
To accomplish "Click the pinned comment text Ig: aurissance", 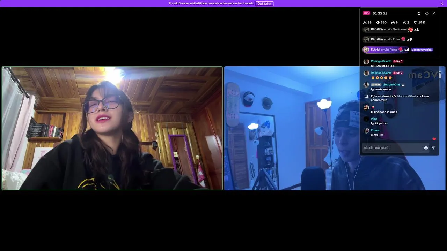I will coord(381,89).
